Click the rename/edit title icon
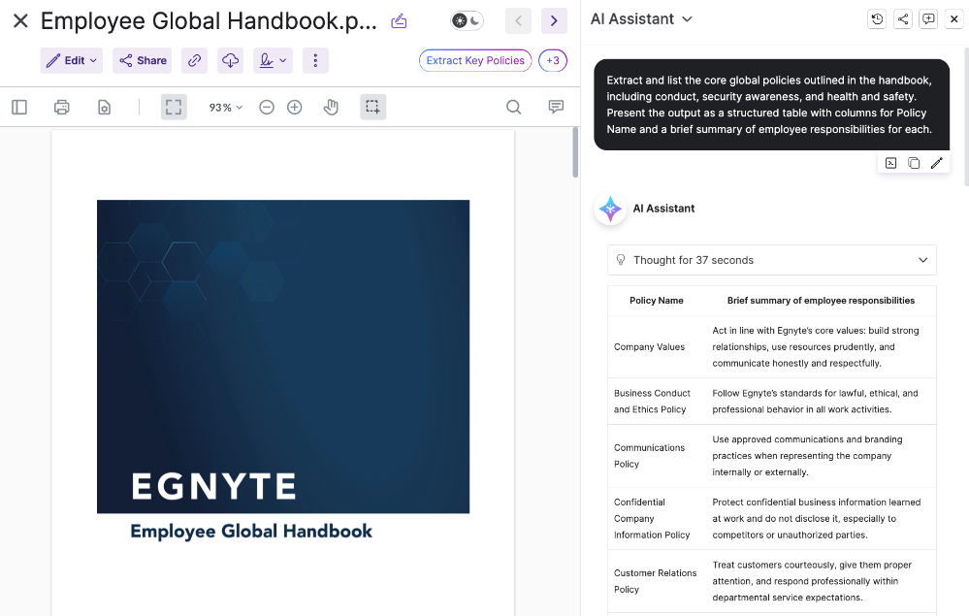 pos(400,21)
